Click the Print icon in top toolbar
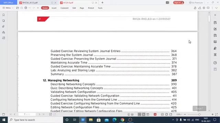This screenshot has height=123, width=220. 26,8
